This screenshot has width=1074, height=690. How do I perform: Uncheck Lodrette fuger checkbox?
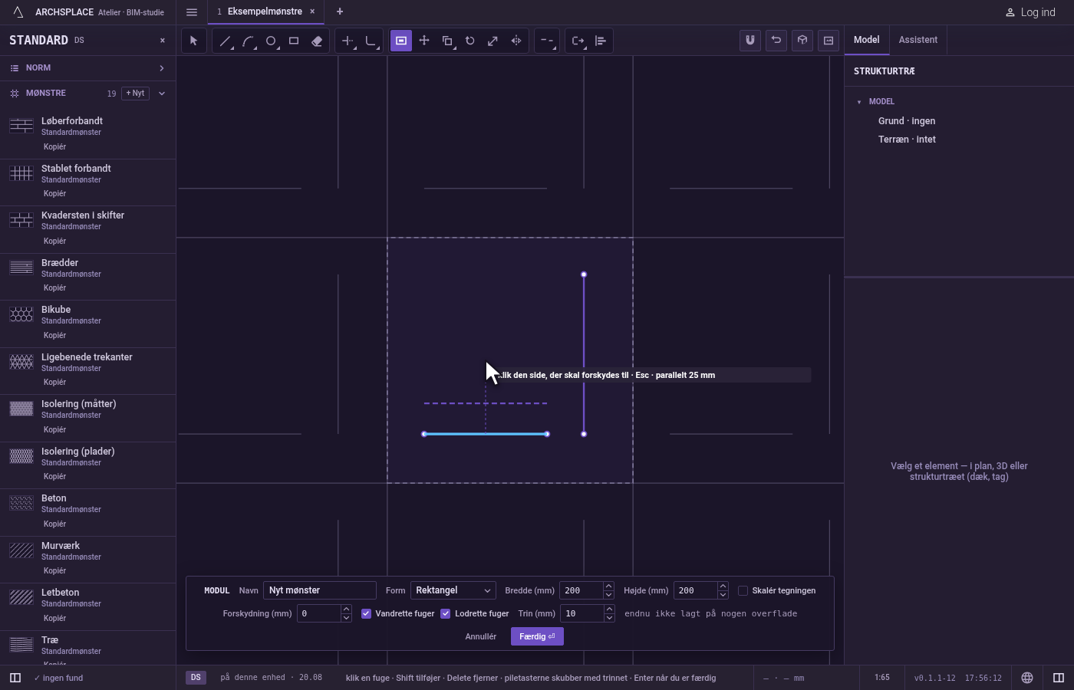446,613
